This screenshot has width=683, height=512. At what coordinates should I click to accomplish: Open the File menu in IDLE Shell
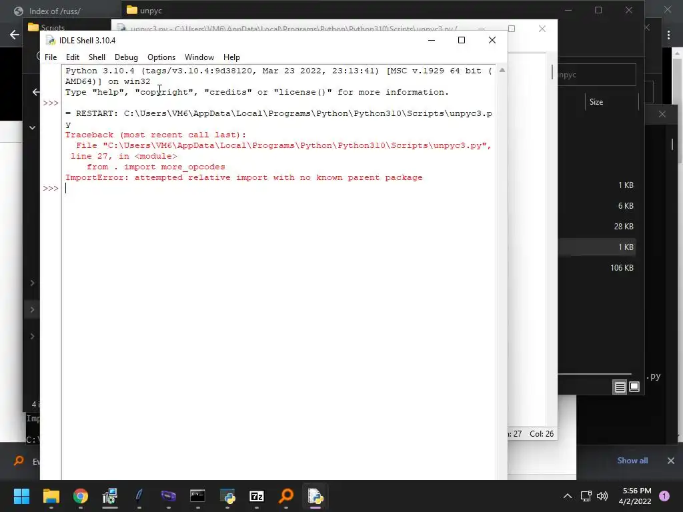click(51, 57)
